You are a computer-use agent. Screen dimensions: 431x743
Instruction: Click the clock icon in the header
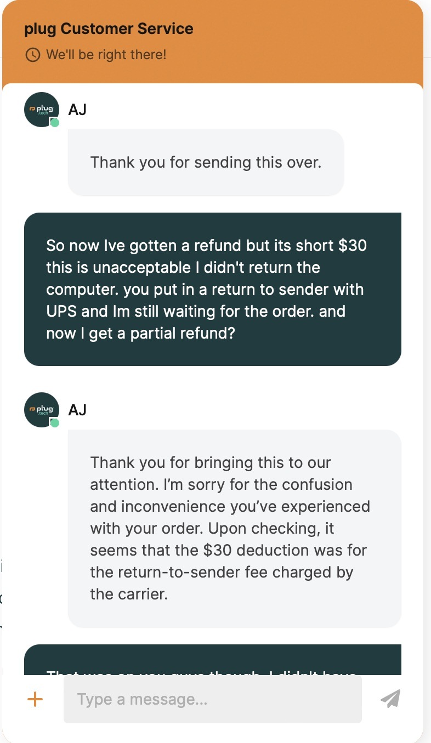point(33,55)
